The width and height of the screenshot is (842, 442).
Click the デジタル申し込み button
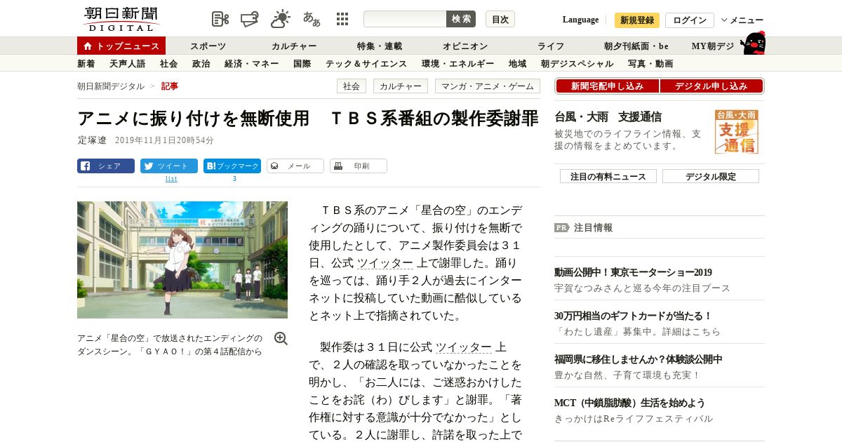coord(711,86)
